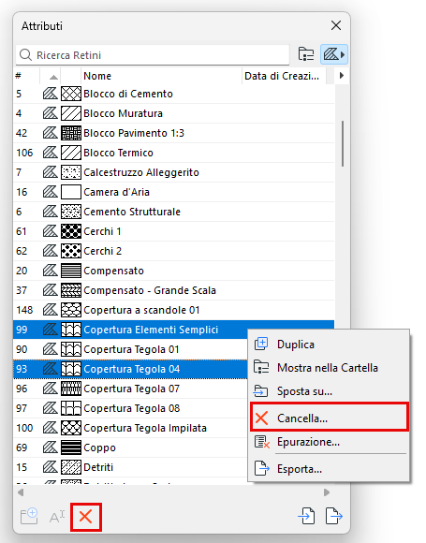This screenshot has width=426, height=543.
Task: Click the rename attribute icon
Action: [x=57, y=517]
